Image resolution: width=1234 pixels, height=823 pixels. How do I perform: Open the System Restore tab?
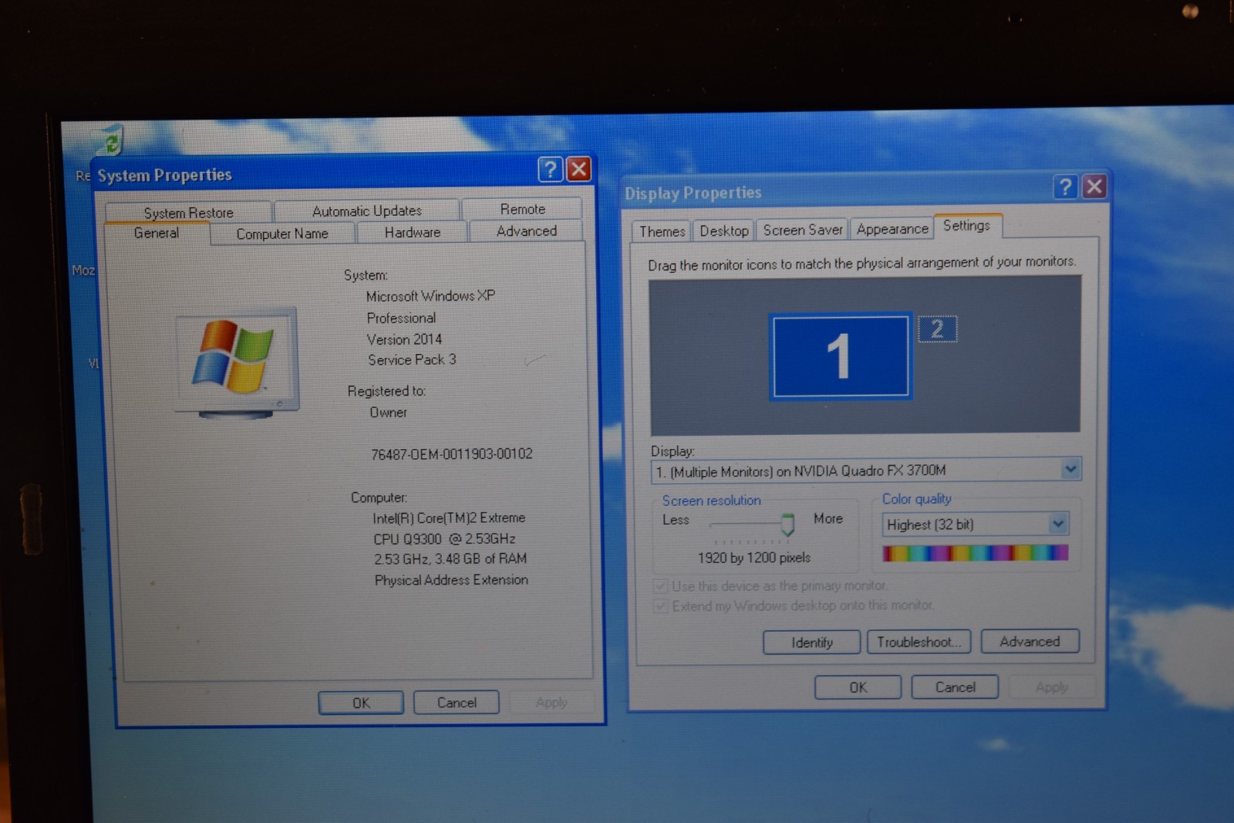pyautogui.click(x=188, y=212)
